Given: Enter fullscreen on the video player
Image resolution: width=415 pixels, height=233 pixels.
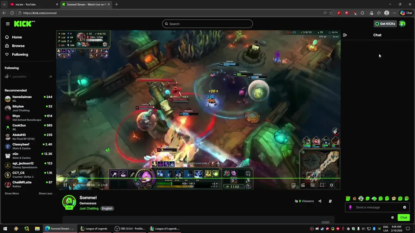Looking at the screenshot, I should [x=322, y=185].
